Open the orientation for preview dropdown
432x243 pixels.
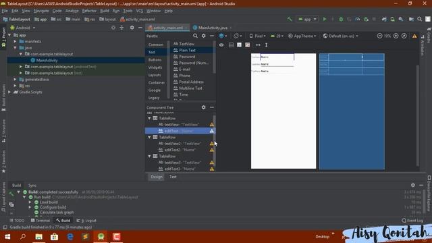(238, 36)
